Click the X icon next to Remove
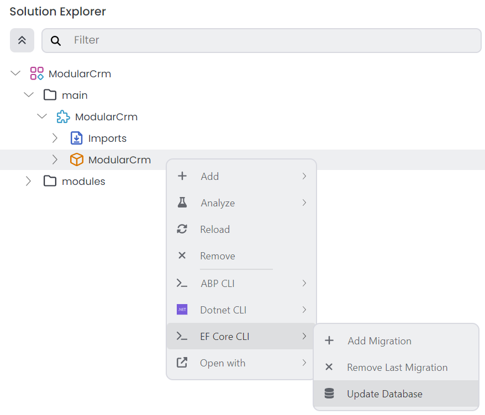485x415 pixels. pyautogui.click(x=182, y=256)
